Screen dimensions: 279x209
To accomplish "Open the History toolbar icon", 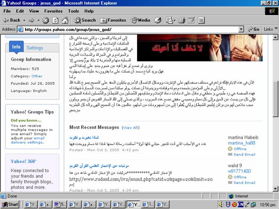I will coord(158,20).
